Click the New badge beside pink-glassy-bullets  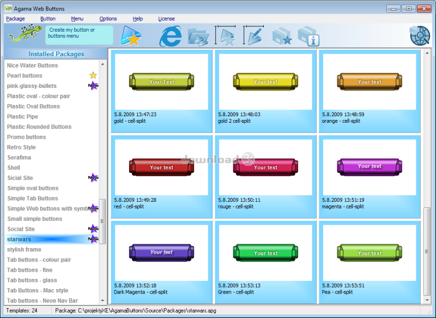click(93, 86)
